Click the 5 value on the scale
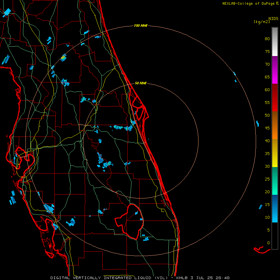The image size is (280, 280). coord(268,230)
